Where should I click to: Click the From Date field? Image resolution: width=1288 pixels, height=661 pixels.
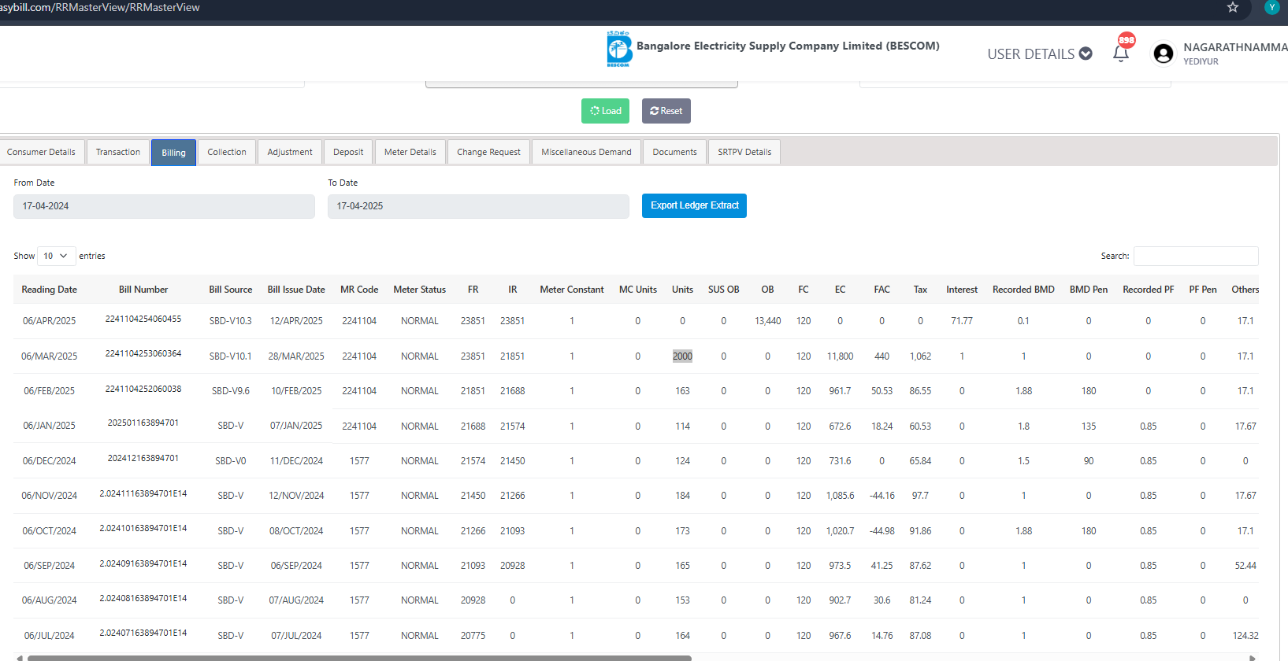tap(164, 206)
